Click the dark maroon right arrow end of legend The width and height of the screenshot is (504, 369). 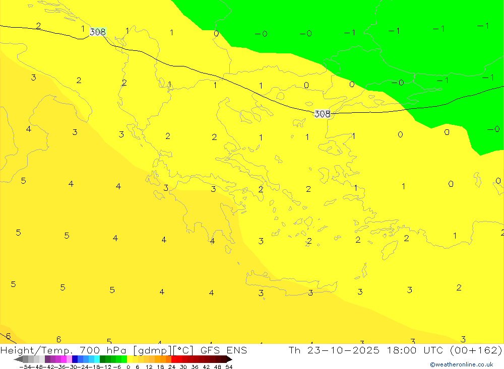pyautogui.click(x=229, y=359)
